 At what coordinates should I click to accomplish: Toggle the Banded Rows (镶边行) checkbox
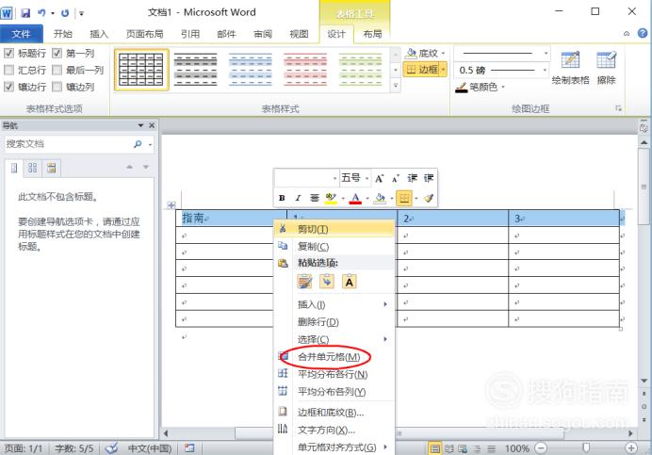(x=8, y=87)
